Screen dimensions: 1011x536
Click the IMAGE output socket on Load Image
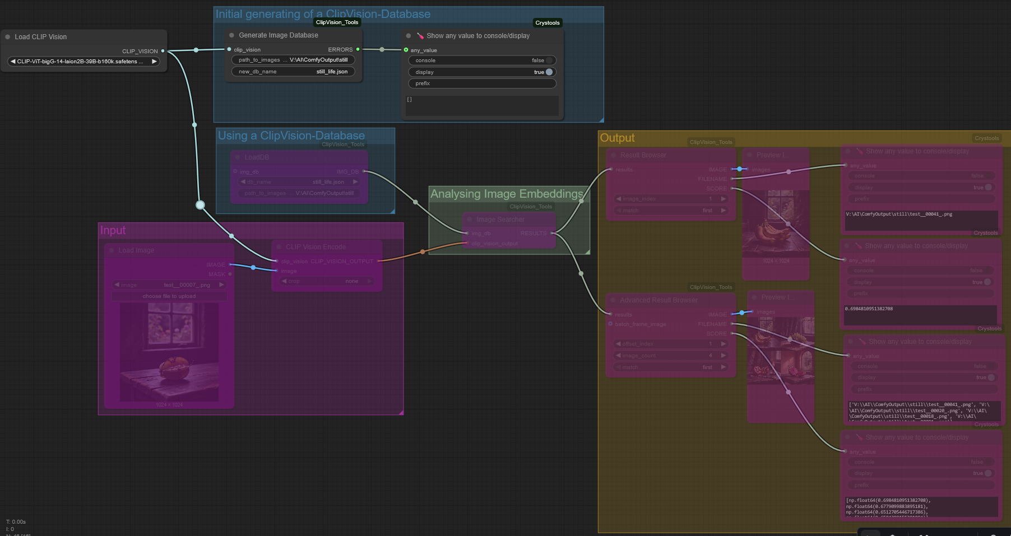click(x=230, y=264)
